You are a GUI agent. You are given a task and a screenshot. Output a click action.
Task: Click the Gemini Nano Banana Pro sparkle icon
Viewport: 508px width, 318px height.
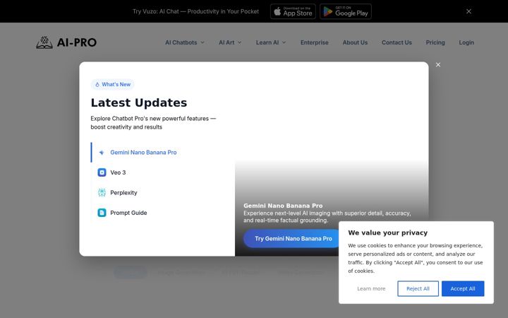pos(102,153)
